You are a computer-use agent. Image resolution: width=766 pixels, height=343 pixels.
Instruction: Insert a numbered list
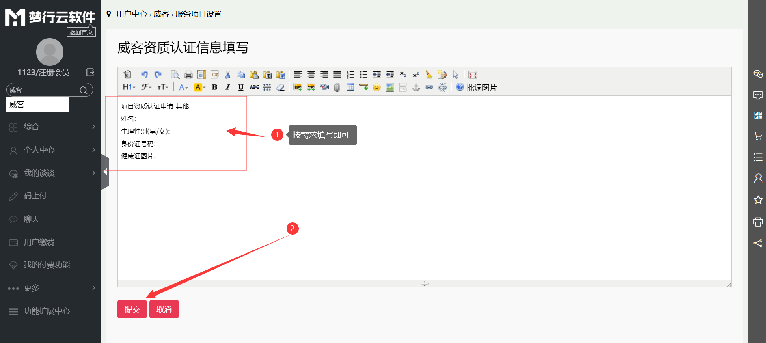click(x=350, y=75)
